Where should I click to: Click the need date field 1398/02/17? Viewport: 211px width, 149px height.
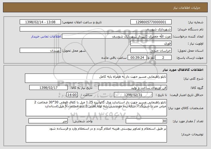click(x=49, y=88)
